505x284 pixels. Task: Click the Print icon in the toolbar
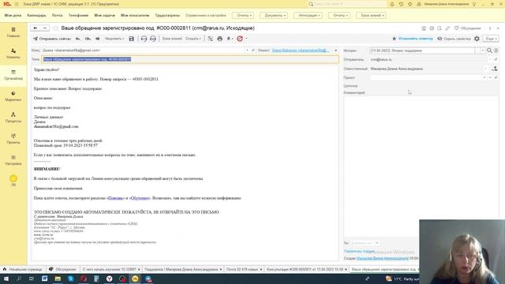219,39
